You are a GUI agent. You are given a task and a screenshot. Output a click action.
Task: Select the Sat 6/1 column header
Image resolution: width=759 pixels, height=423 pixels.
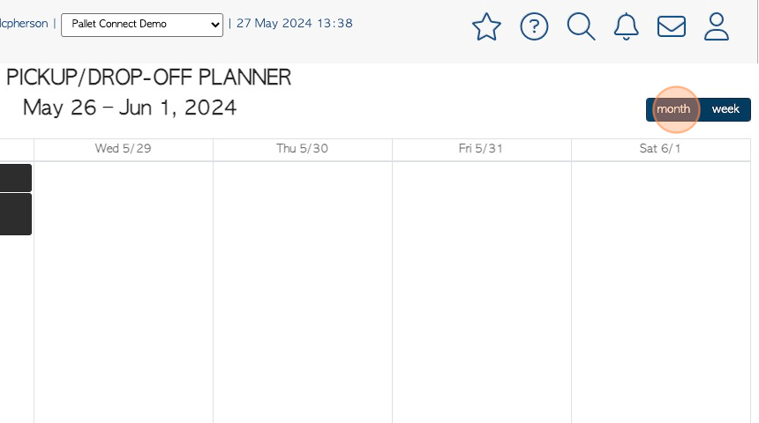(660, 148)
